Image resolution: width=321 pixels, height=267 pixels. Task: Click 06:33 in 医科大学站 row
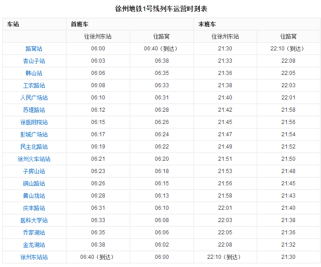(98, 220)
